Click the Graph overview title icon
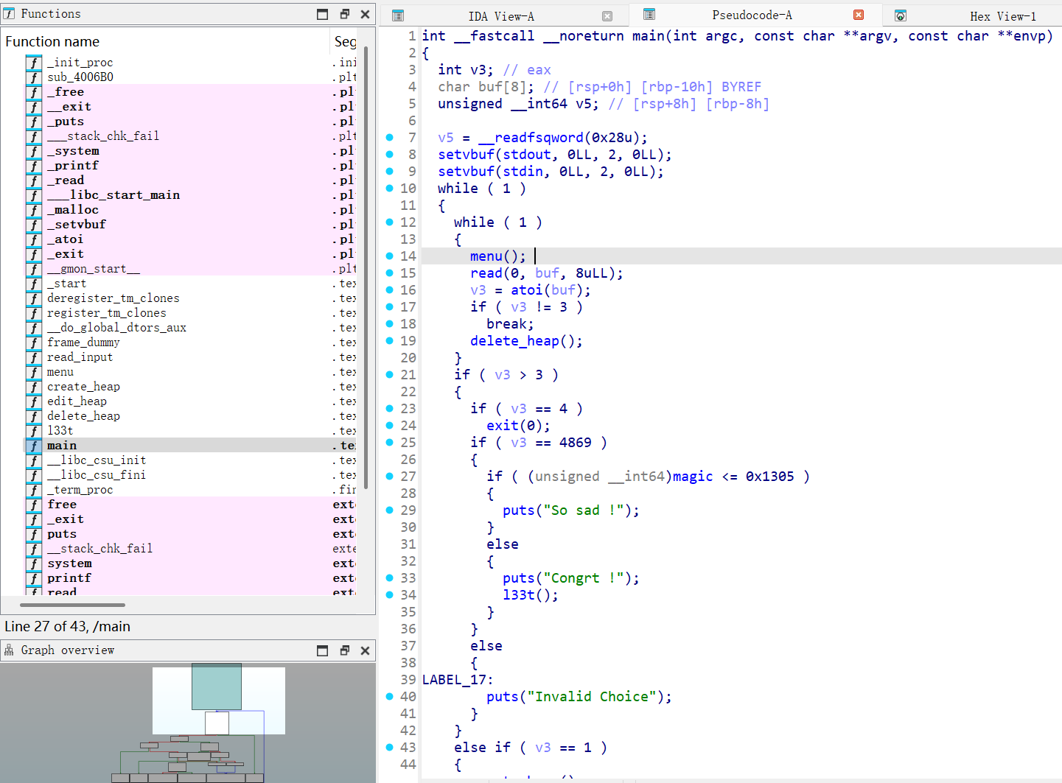This screenshot has height=783, width=1062. pyautogui.click(x=9, y=650)
